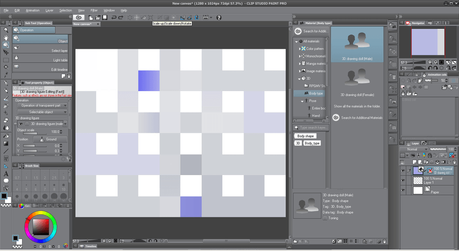
Task: Toggle visibility of Layer 1
Action: point(403,180)
